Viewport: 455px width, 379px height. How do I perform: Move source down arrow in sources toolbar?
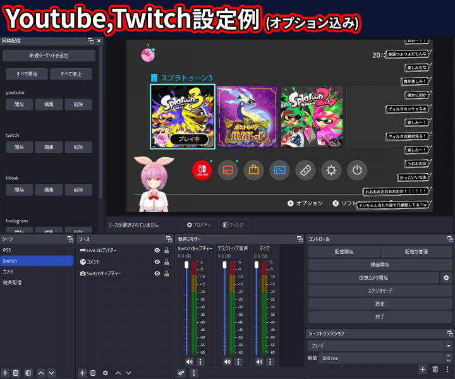point(128,373)
